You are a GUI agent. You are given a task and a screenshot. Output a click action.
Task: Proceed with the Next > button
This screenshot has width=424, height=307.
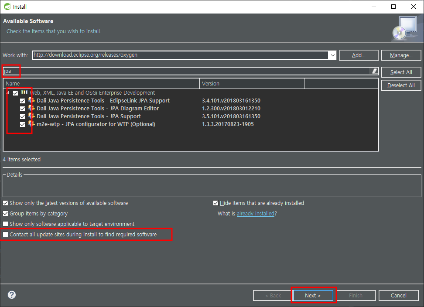point(313,295)
